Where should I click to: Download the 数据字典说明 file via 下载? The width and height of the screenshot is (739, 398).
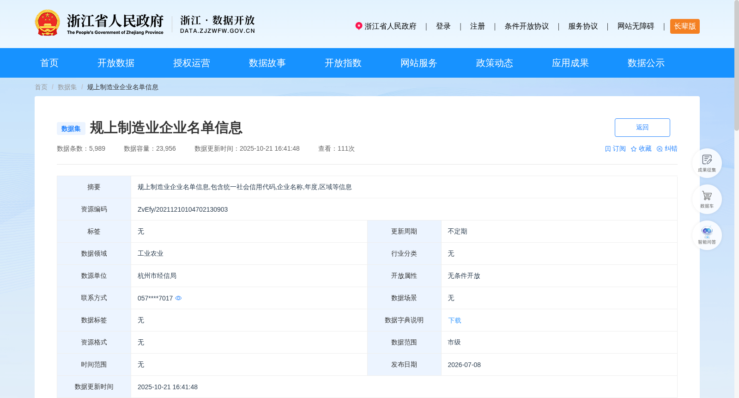pyautogui.click(x=454, y=320)
